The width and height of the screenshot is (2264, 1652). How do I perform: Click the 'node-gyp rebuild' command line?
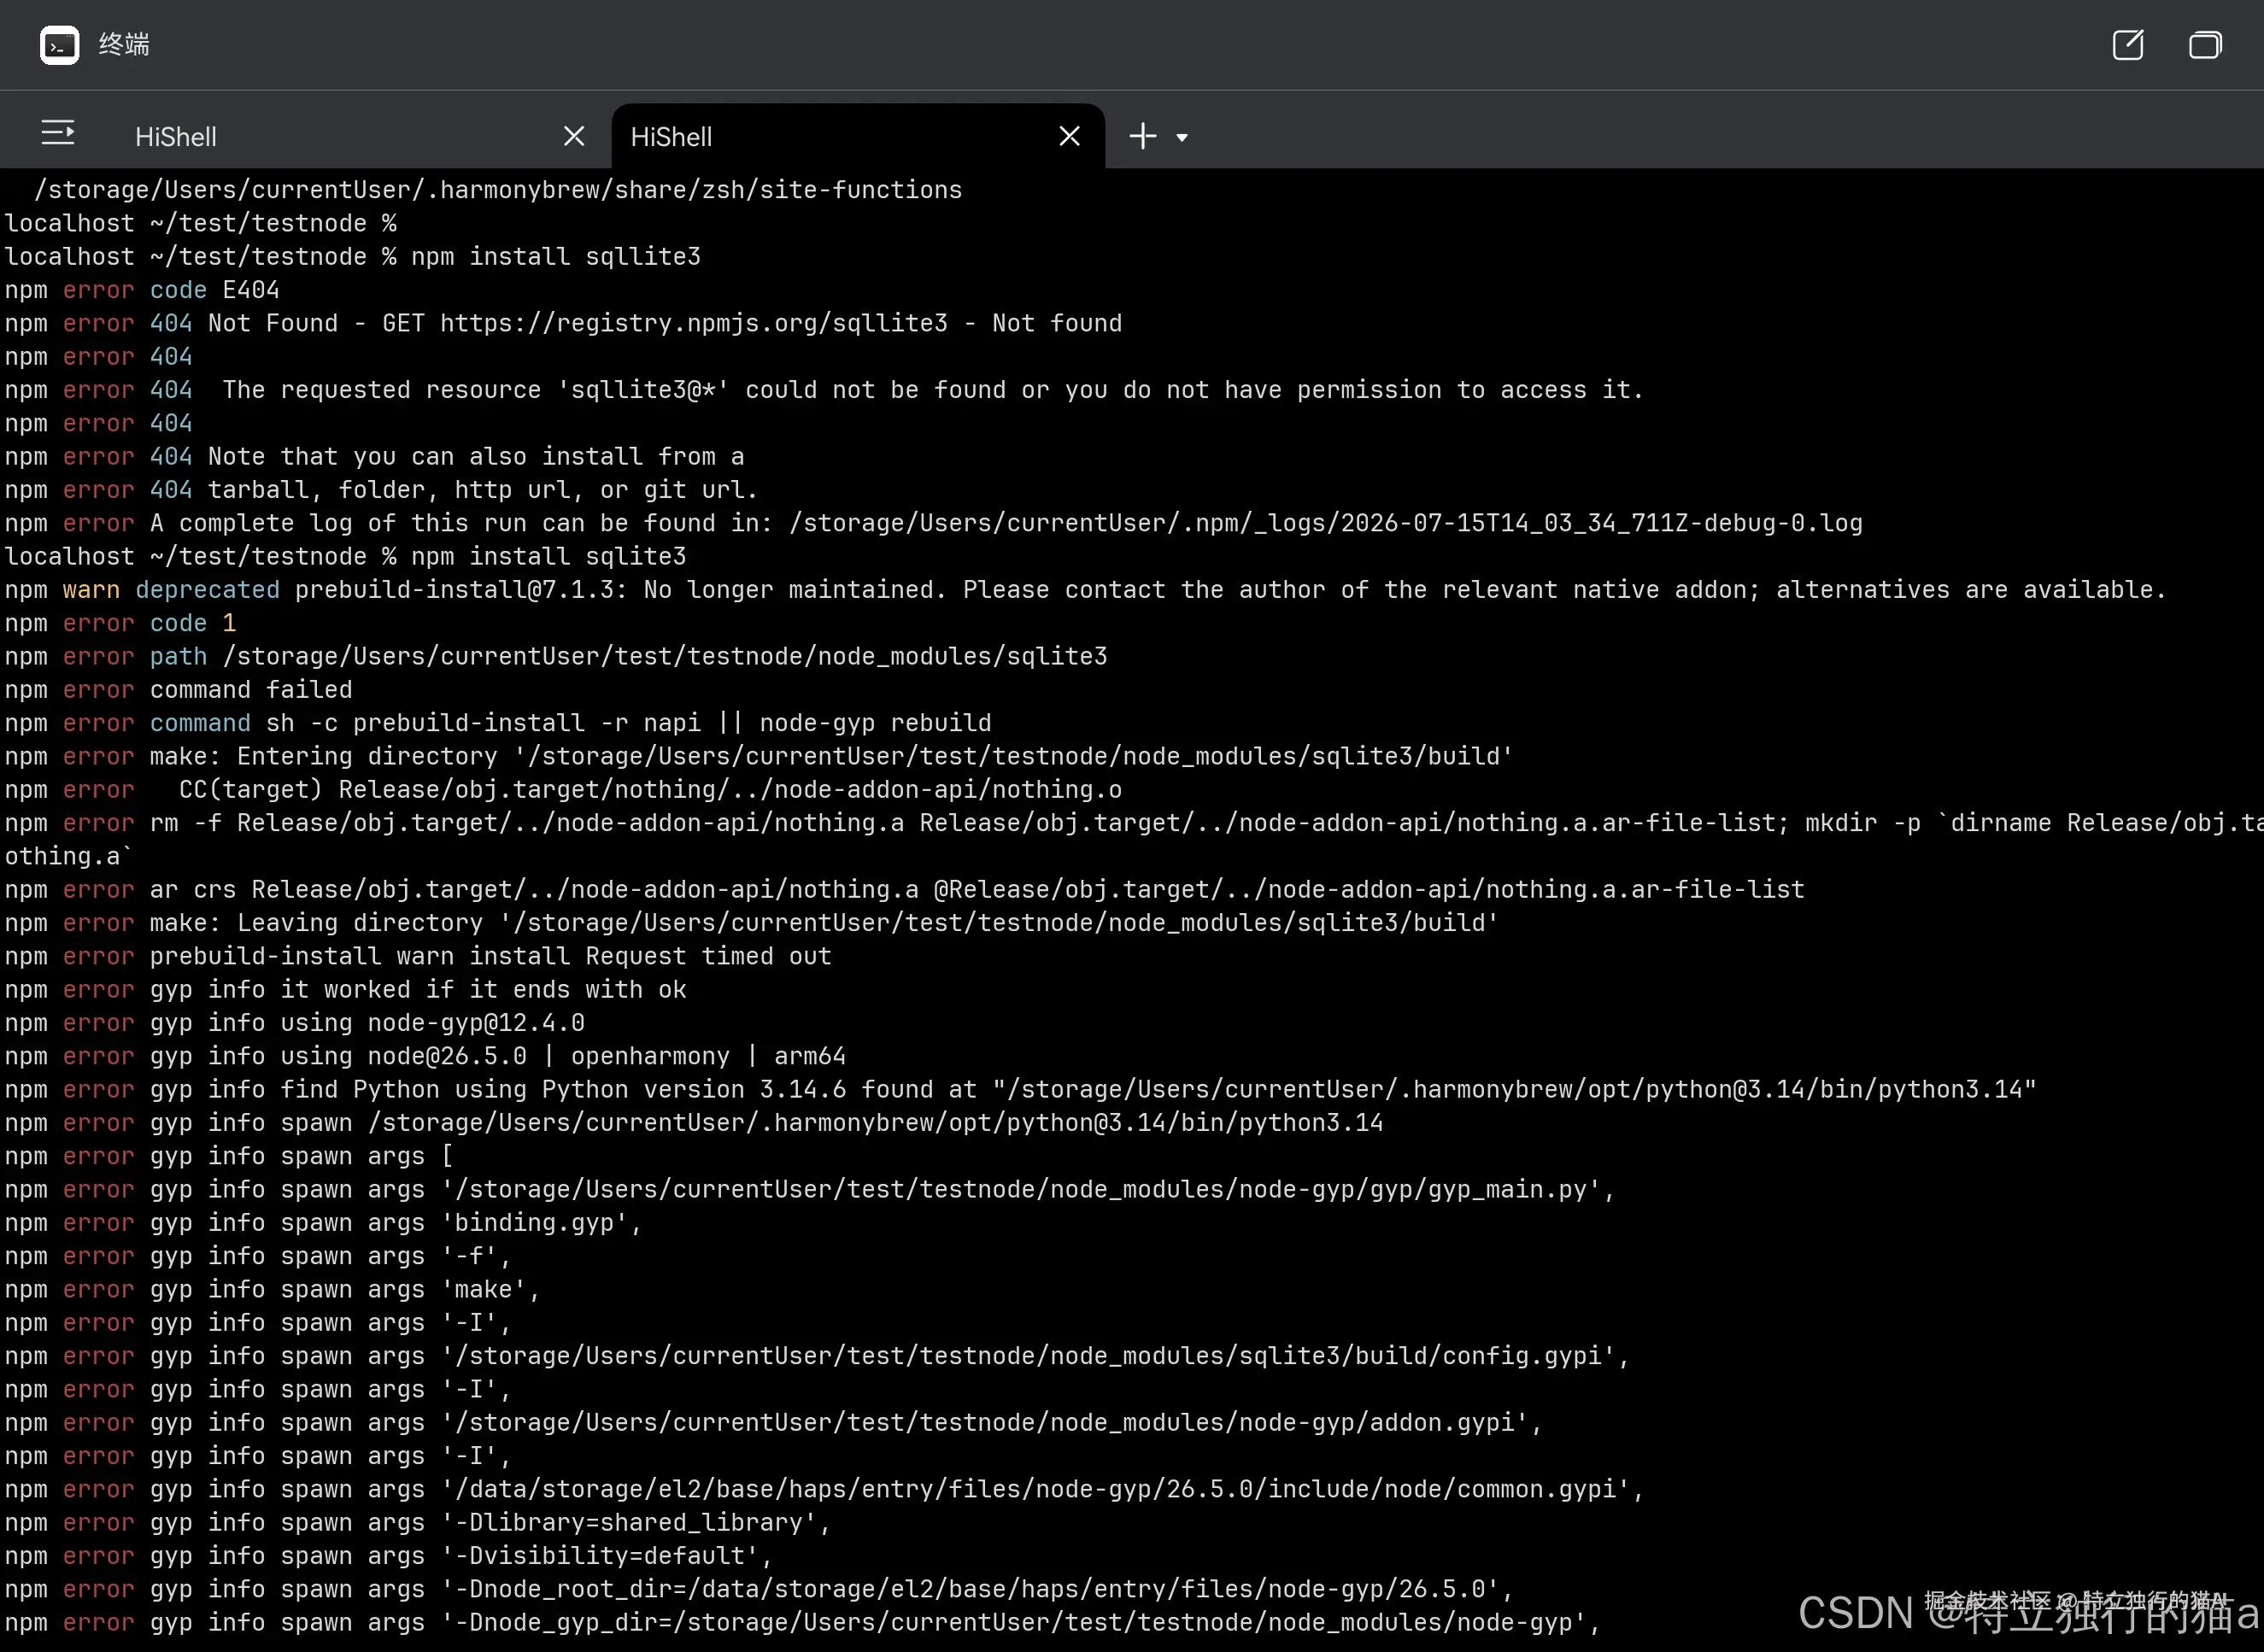point(498,723)
